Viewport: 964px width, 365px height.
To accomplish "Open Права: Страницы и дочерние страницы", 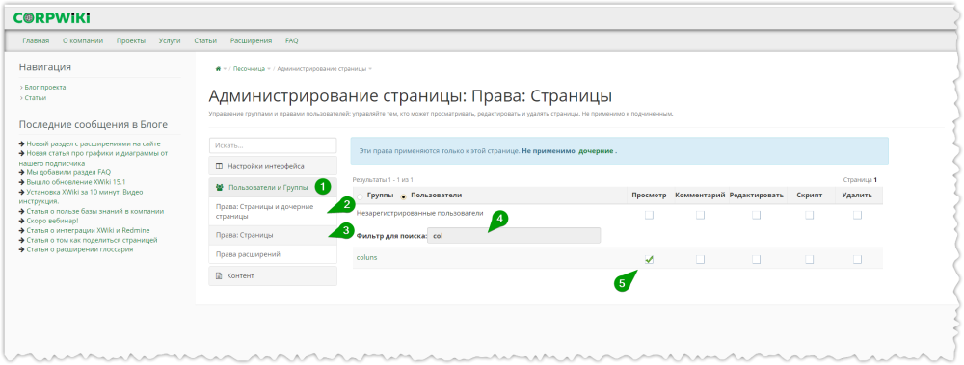I will pyautogui.click(x=273, y=211).
